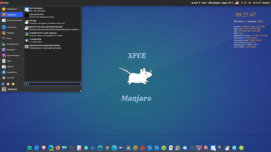271x152 pixels.
Task: Open the Игры category
Action: tap(12, 38)
